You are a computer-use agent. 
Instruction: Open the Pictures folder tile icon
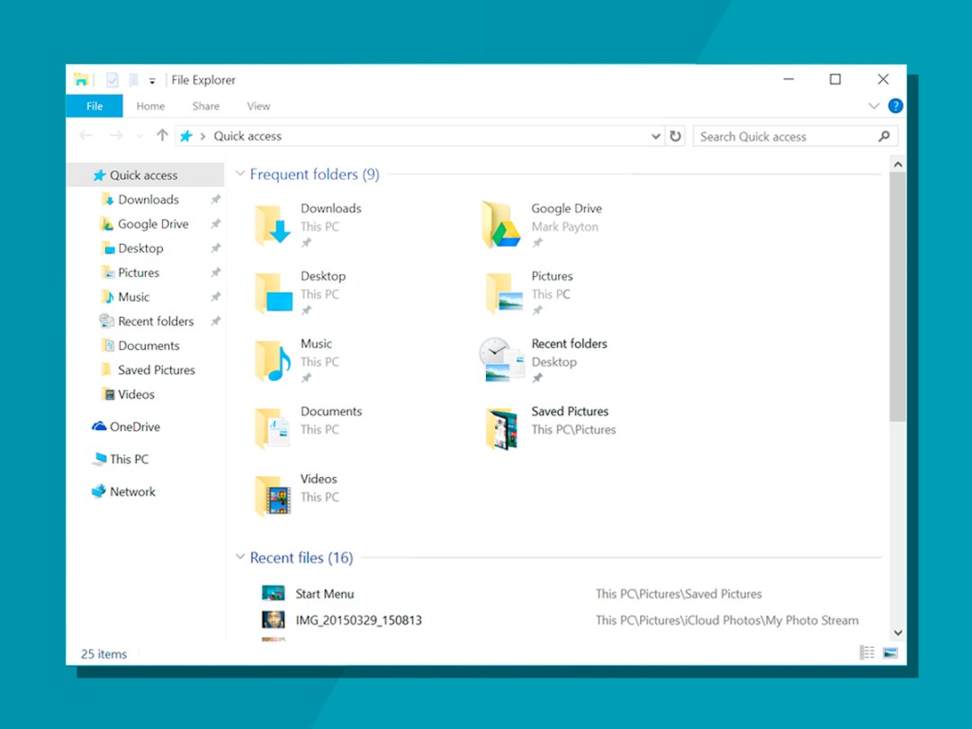point(504,292)
